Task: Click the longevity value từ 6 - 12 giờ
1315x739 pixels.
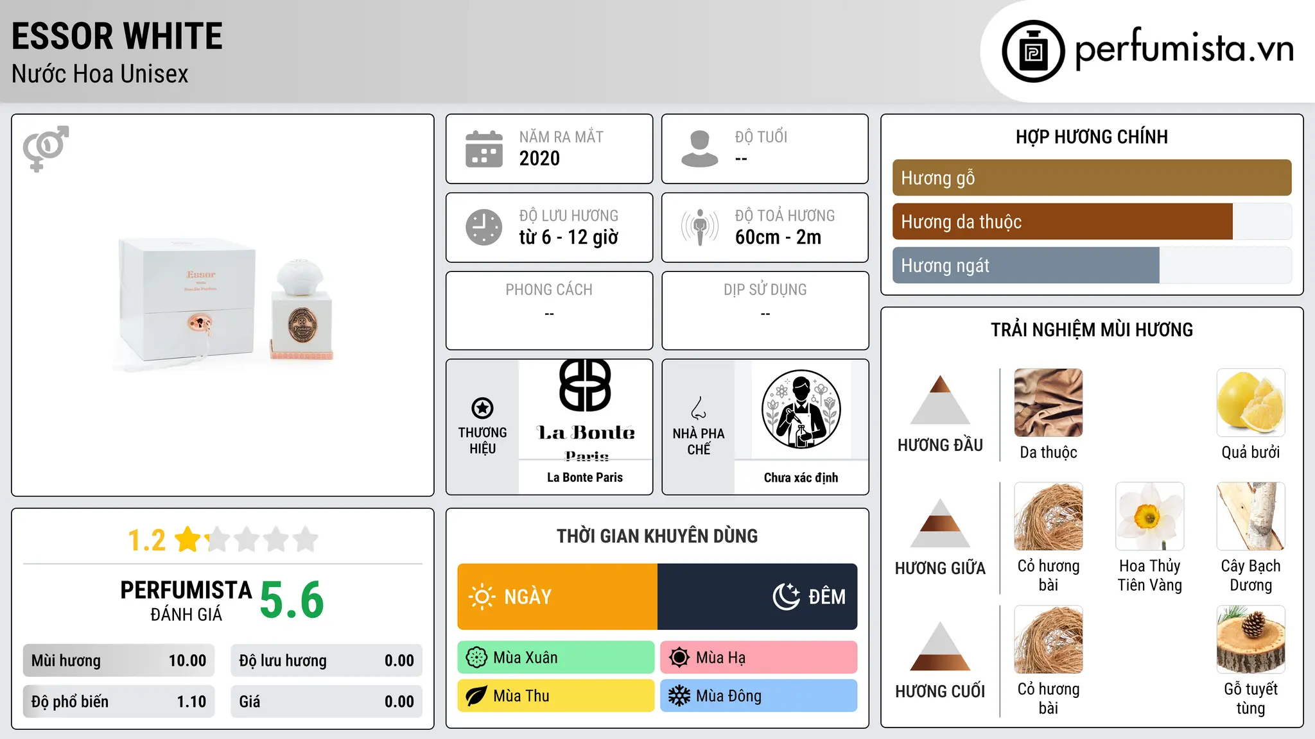Action: tap(569, 237)
